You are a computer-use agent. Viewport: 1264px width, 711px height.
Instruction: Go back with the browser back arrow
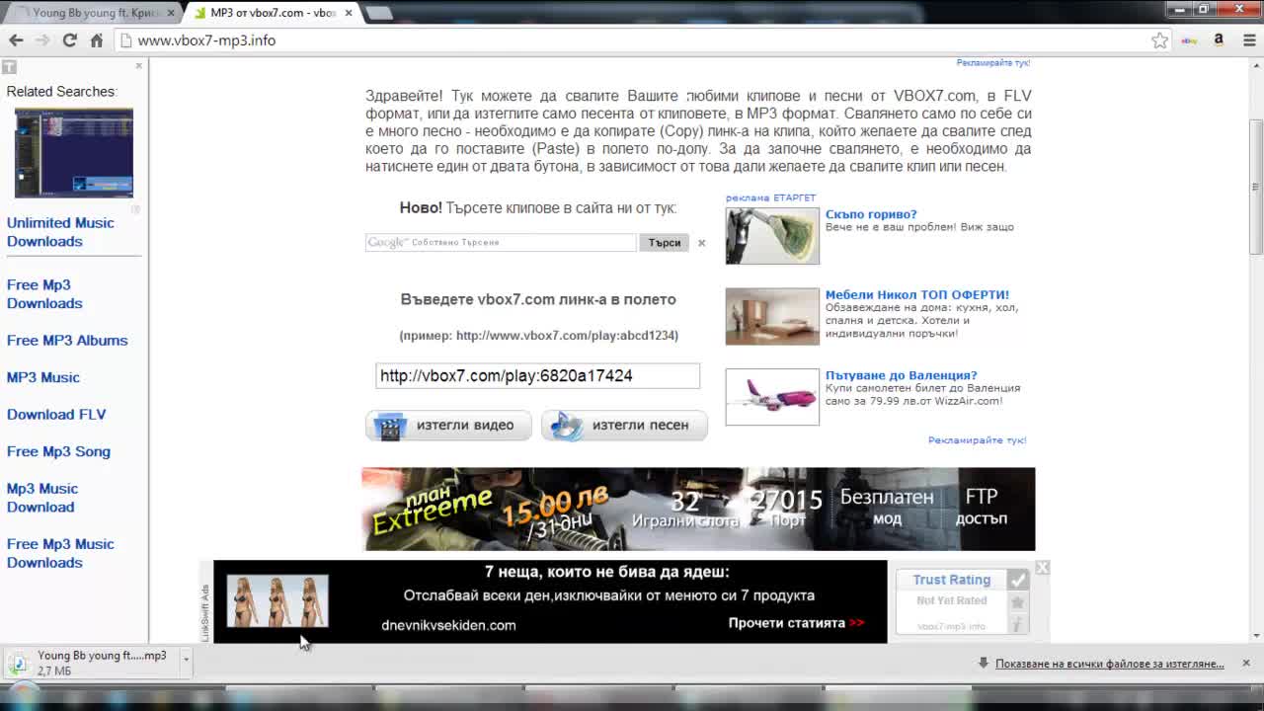16,40
